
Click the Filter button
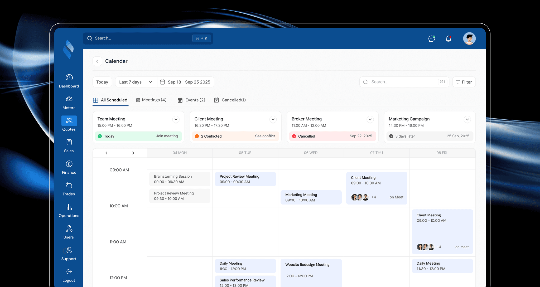[x=464, y=82]
